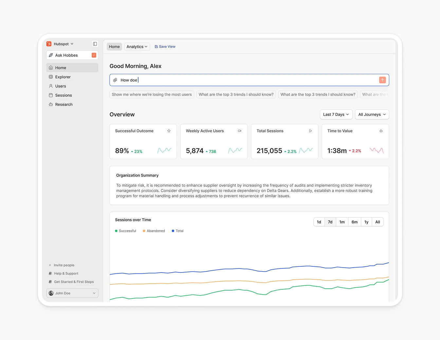Open the Users section
This screenshot has height=340, width=440.
click(61, 86)
